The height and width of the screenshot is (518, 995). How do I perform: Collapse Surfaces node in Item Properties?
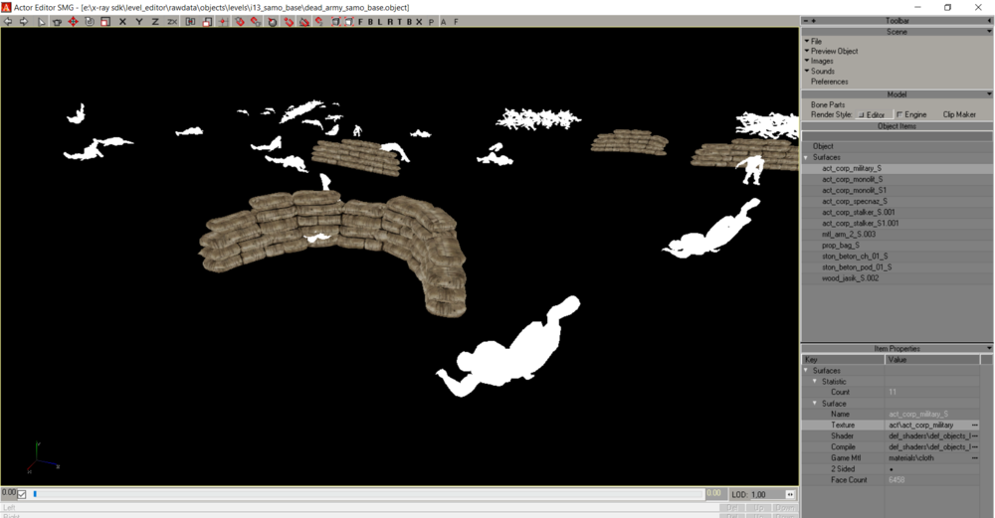(807, 370)
